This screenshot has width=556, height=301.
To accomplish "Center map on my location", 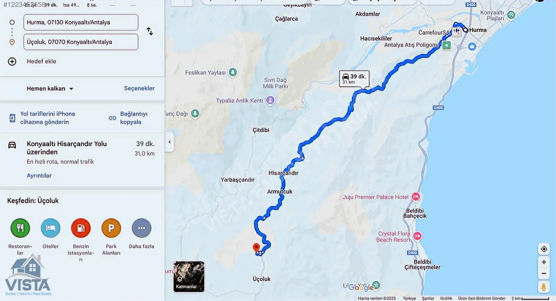I will click(x=544, y=249).
